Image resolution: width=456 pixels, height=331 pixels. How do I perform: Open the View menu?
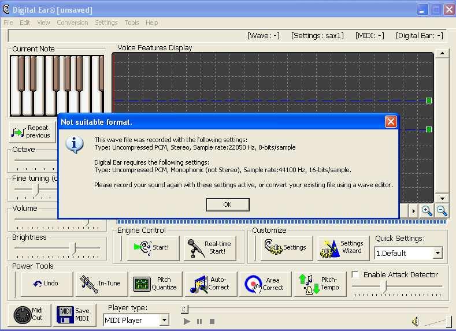point(43,23)
